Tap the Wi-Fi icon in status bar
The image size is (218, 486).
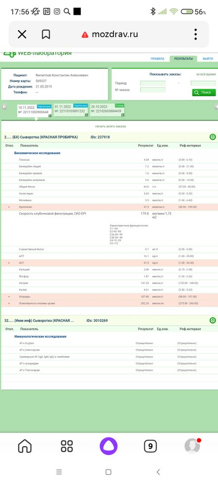(174, 12)
